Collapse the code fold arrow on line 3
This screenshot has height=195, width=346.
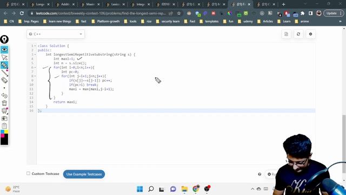35,55
